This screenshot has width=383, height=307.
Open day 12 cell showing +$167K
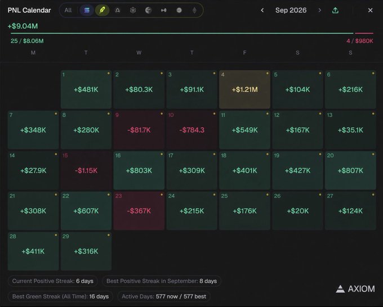click(297, 130)
